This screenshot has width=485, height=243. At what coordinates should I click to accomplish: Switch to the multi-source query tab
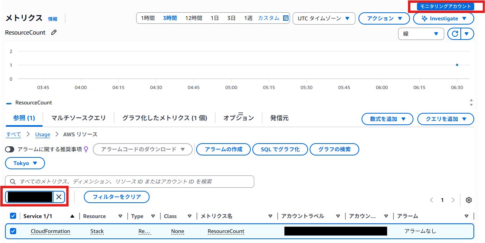pos(78,118)
